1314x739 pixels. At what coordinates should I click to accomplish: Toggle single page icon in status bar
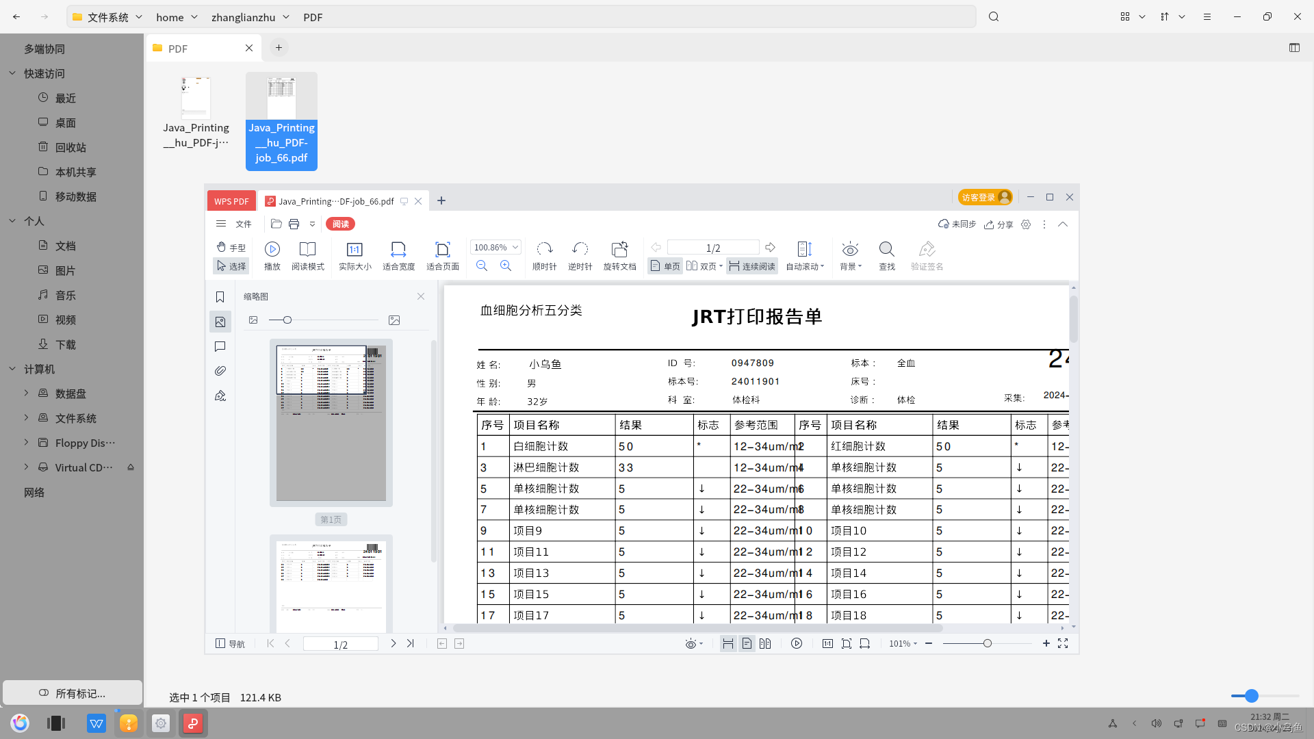coord(747,643)
